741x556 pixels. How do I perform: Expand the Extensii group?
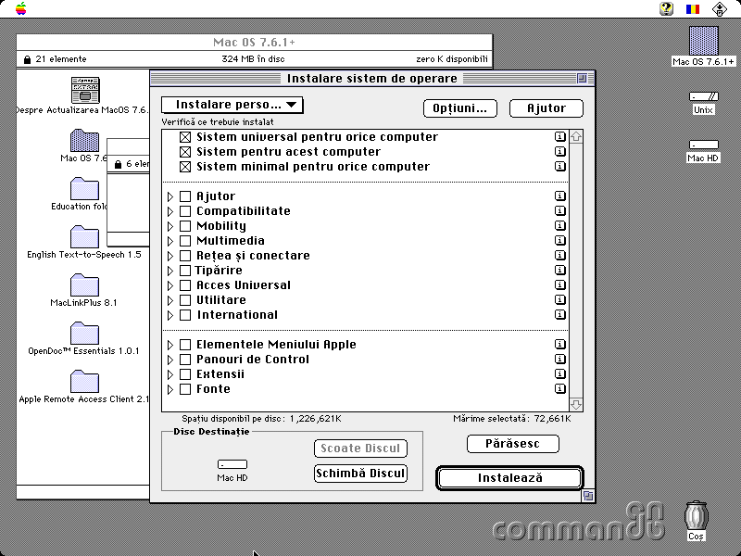coord(170,374)
